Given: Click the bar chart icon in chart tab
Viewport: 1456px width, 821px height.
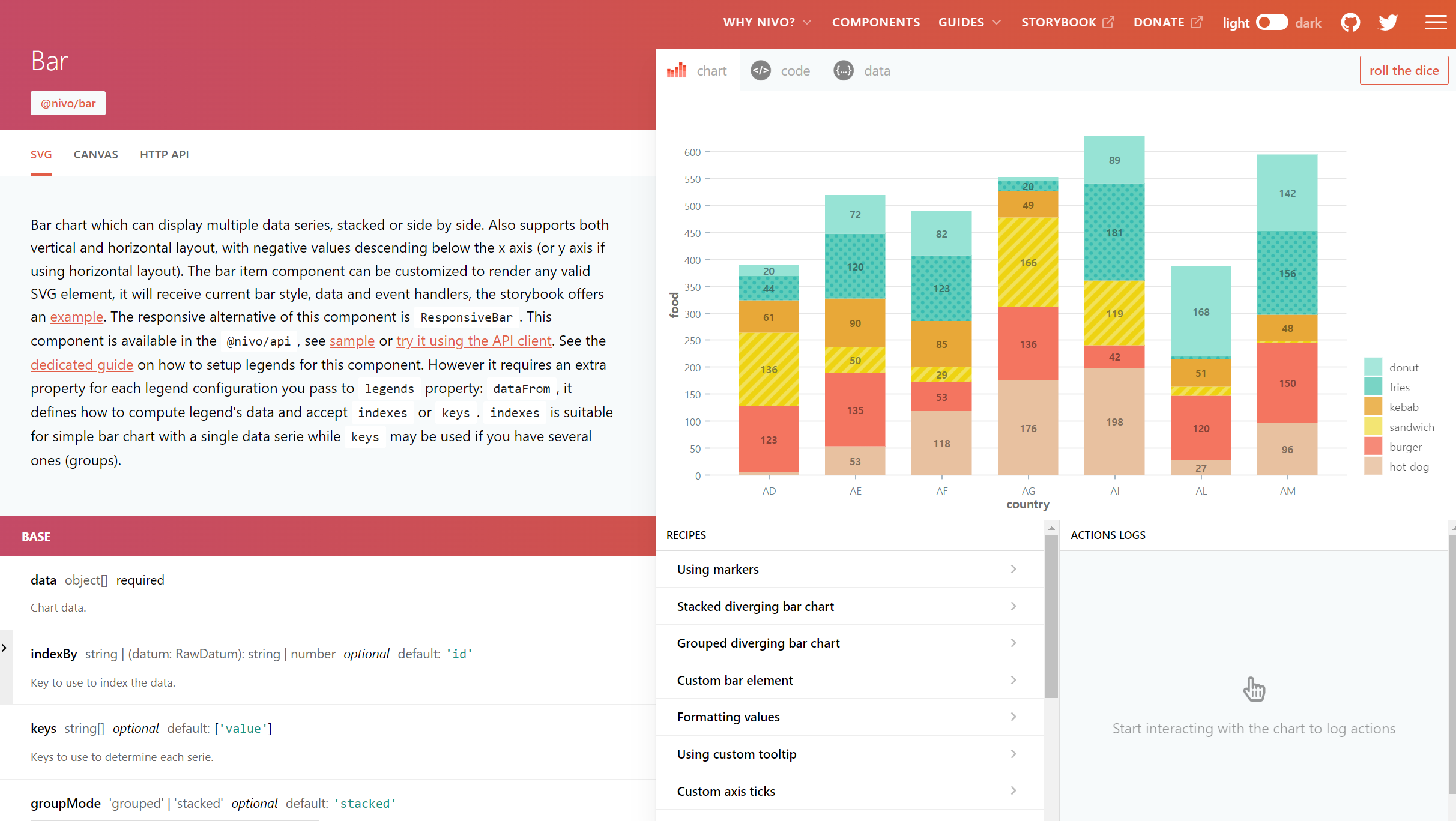Looking at the screenshot, I should [677, 70].
